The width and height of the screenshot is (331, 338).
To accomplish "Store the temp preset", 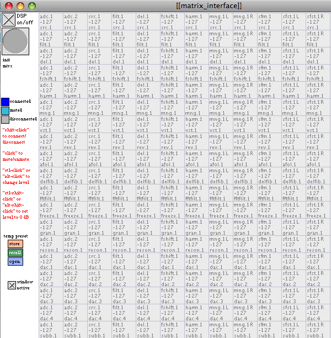I will 15,244.
